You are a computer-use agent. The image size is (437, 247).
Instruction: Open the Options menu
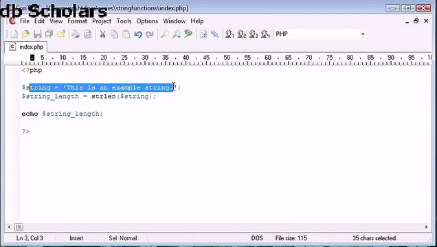[147, 21]
